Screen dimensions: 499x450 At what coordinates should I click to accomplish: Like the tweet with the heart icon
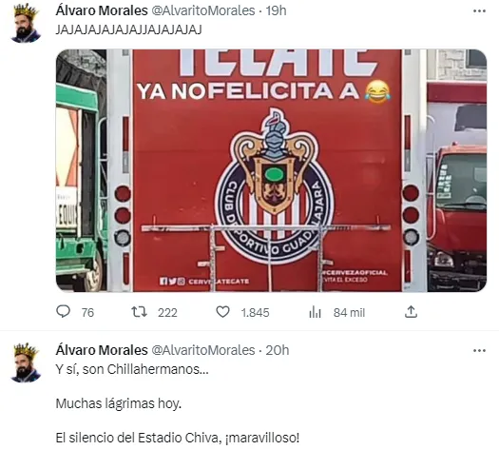click(x=222, y=312)
